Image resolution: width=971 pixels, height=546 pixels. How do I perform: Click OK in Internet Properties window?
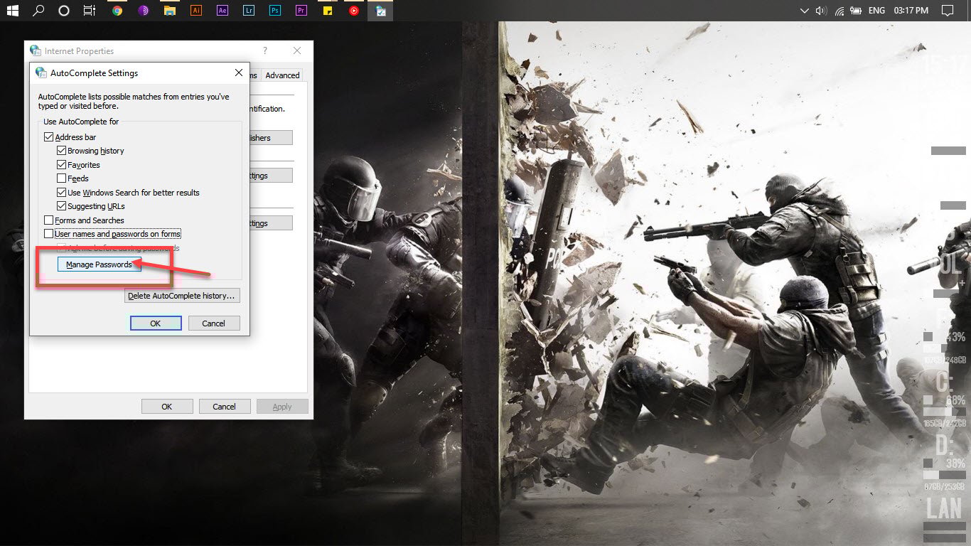point(167,407)
